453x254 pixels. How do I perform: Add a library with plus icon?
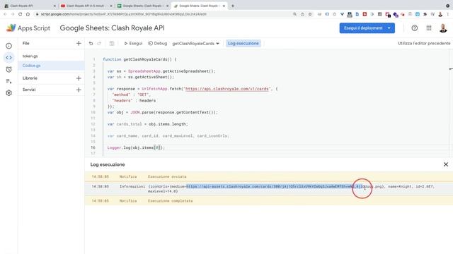point(79,78)
